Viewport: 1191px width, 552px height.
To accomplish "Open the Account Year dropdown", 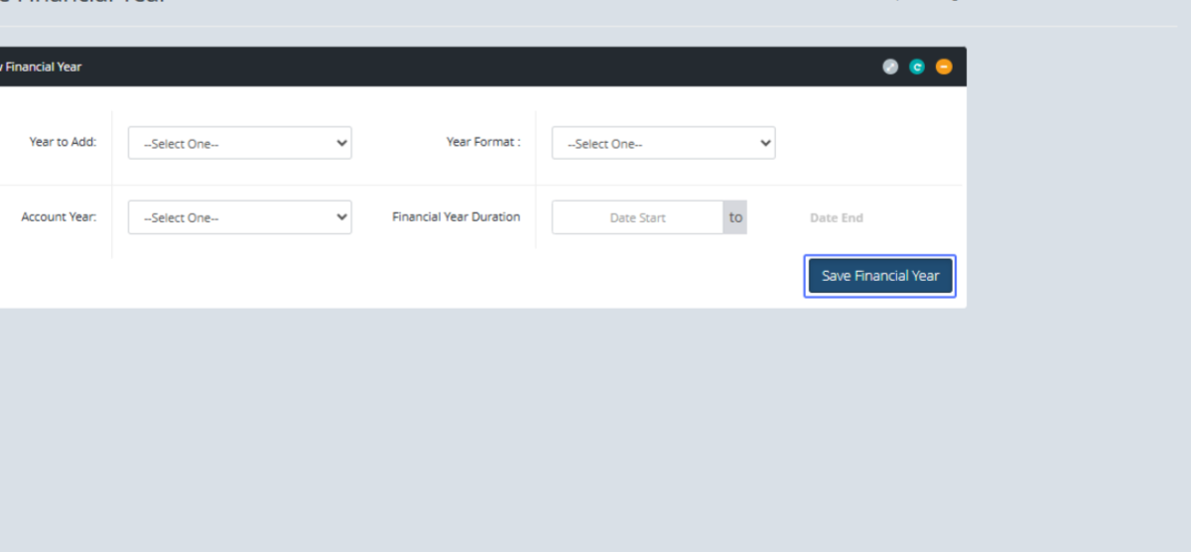I will (x=239, y=217).
